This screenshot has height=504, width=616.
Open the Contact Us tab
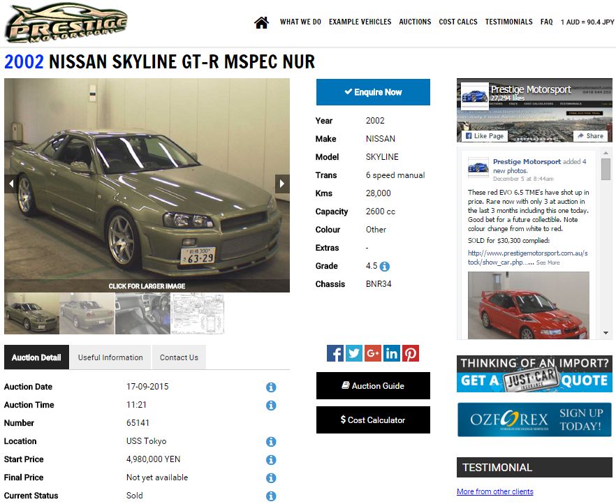[179, 357]
